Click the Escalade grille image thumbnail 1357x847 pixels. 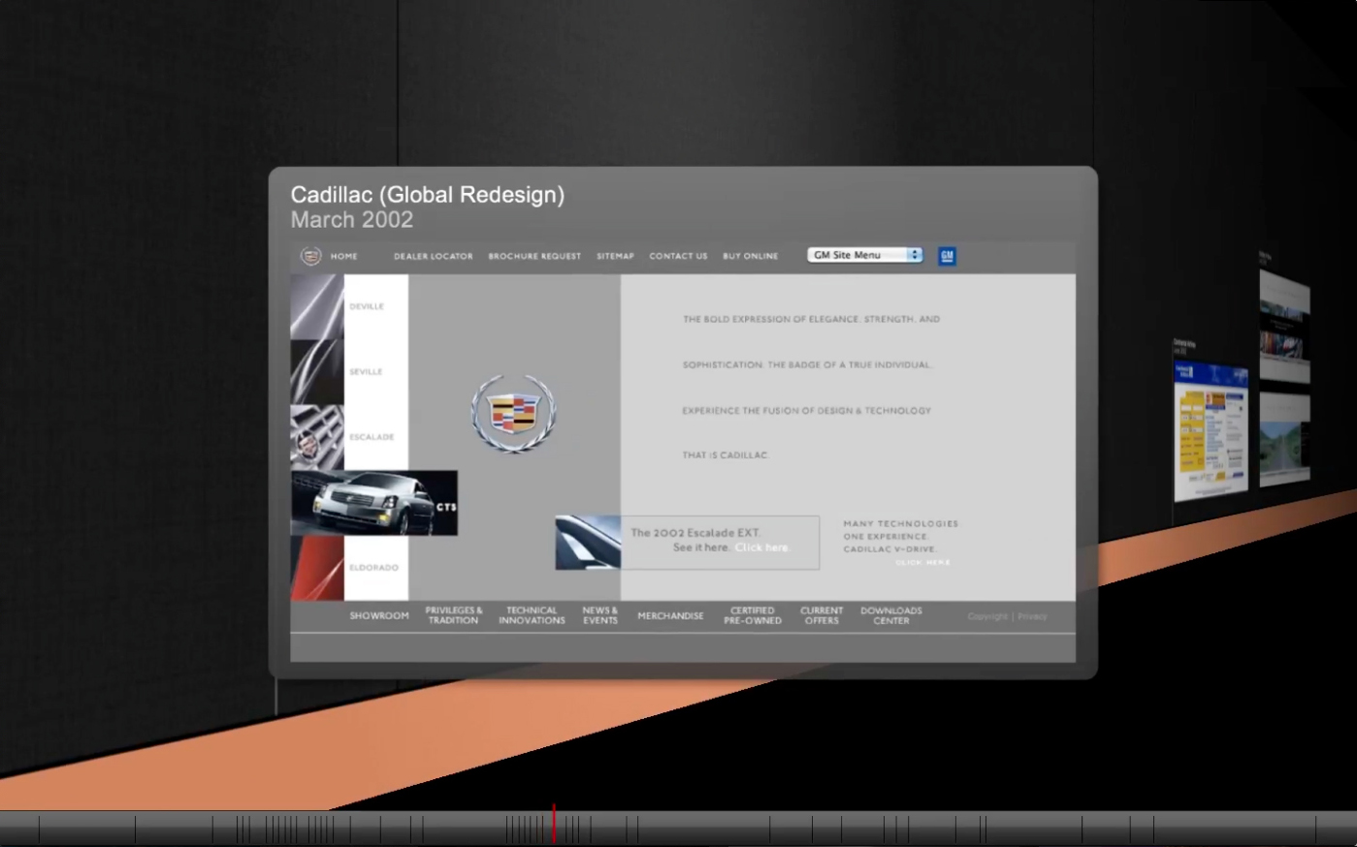(x=317, y=438)
